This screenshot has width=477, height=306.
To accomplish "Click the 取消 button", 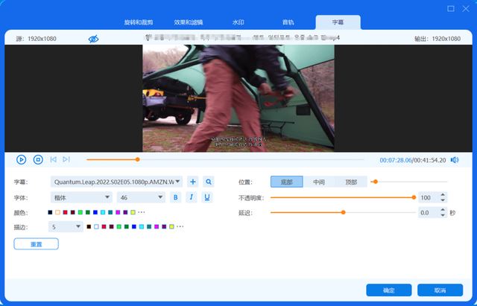I will [x=440, y=290].
